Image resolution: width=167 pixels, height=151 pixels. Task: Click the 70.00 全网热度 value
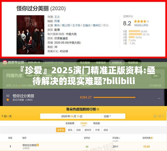pos(146,147)
